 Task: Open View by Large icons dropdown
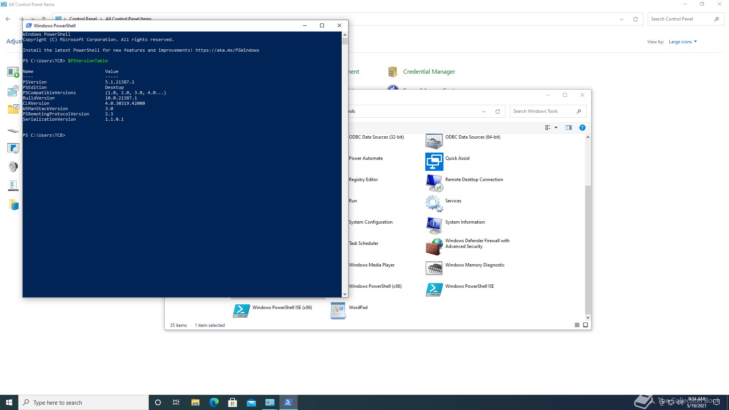pos(683,42)
